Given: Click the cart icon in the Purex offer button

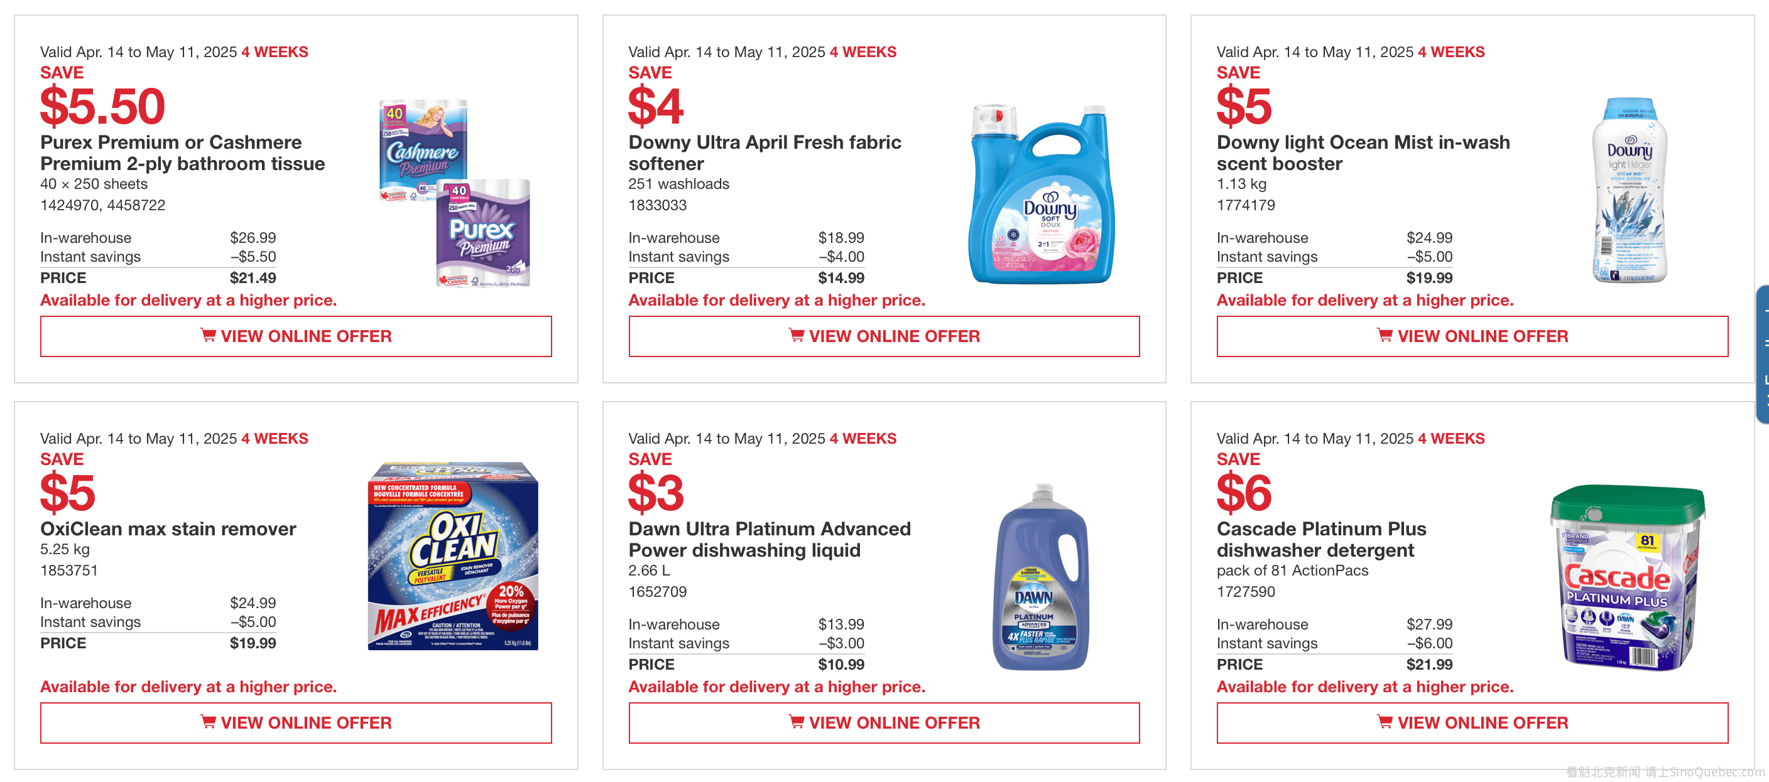Looking at the screenshot, I should 207,335.
